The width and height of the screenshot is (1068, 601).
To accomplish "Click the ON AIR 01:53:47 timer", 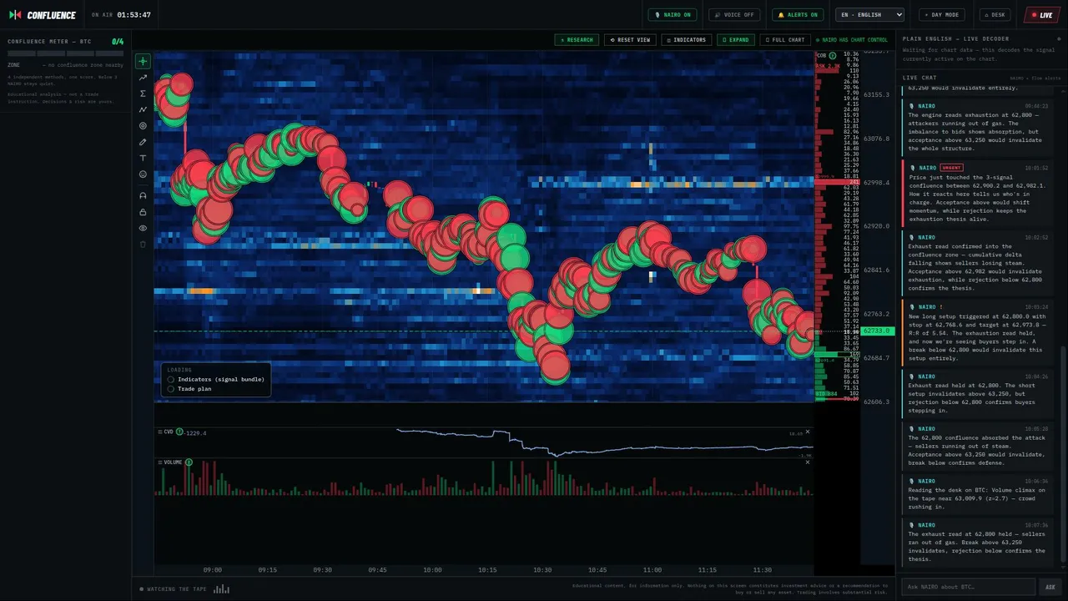I will coord(121,15).
